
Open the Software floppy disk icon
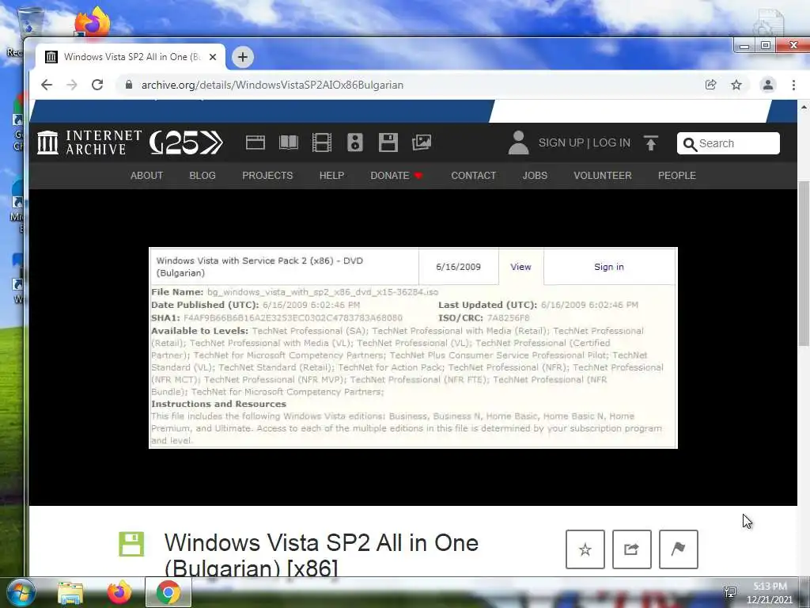[x=388, y=142]
